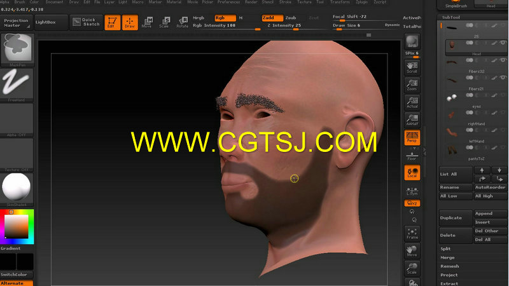The width and height of the screenshot is (509, 286).
Task: Toggle Perspective (Persp) view
Action: [x=412, y=137]
